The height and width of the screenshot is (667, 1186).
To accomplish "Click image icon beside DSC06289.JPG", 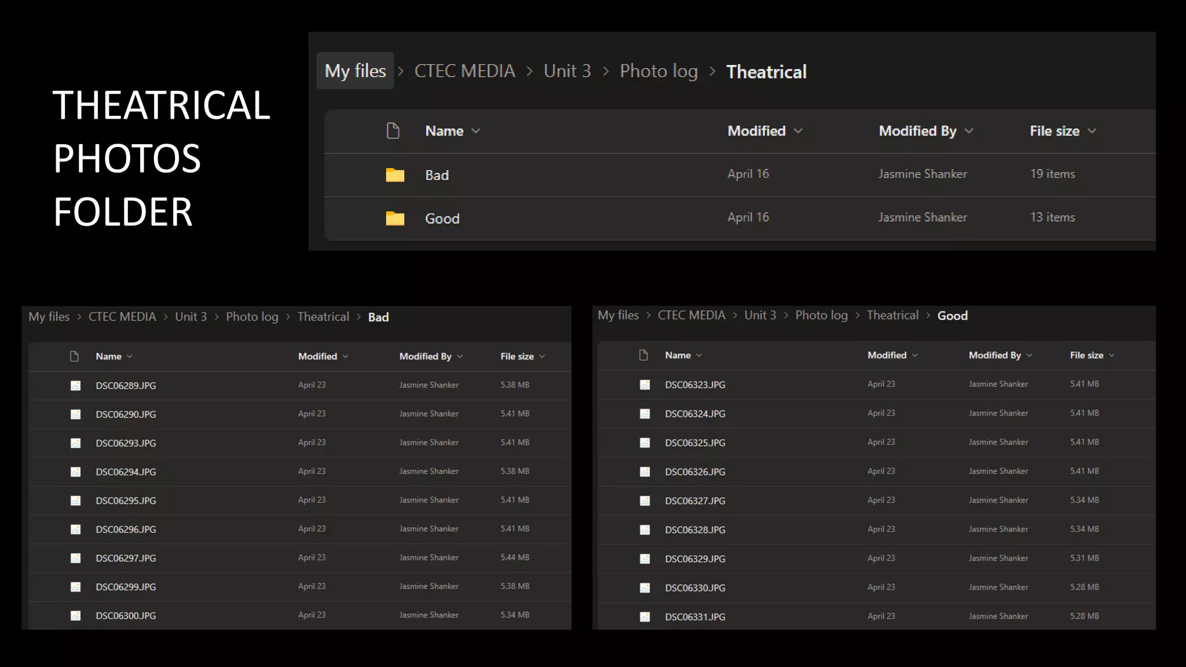I will click(75, 386).
